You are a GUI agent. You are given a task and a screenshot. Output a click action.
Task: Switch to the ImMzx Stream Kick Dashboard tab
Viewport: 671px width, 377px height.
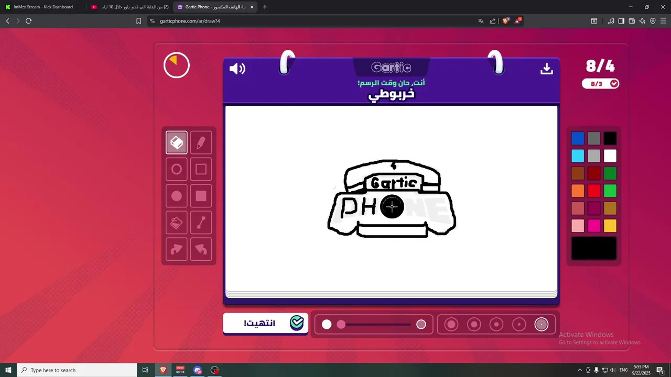pyautogui.click(x=43, y=7)
